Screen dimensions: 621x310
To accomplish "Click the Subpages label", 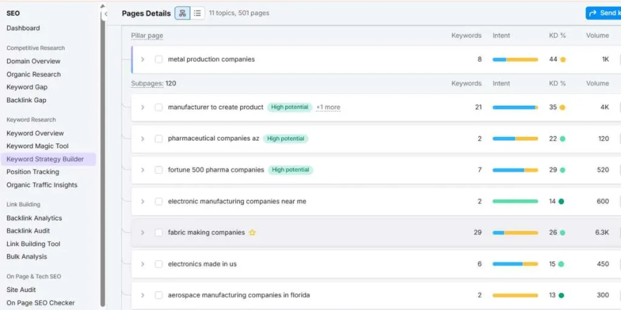I will [x=147, y=84].
